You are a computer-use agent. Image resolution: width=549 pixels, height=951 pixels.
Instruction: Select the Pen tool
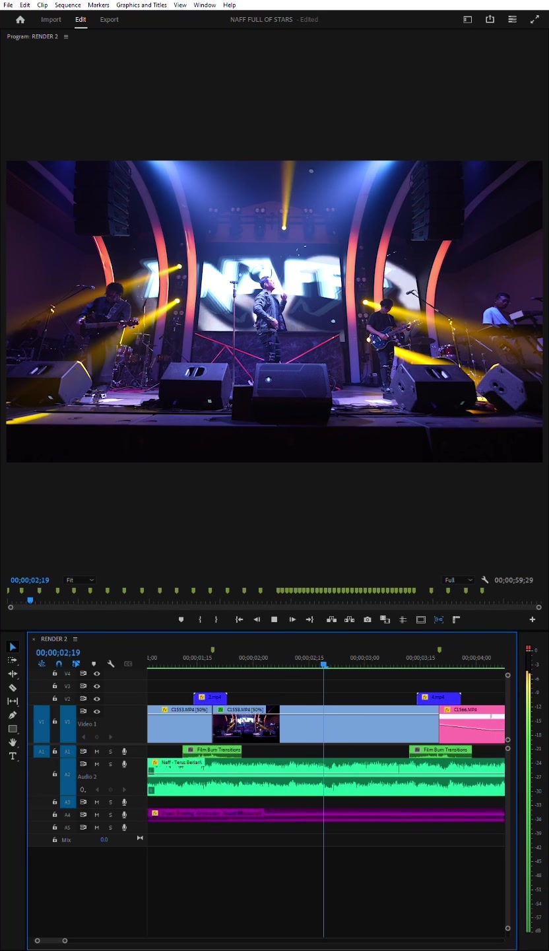pos(13,715)
